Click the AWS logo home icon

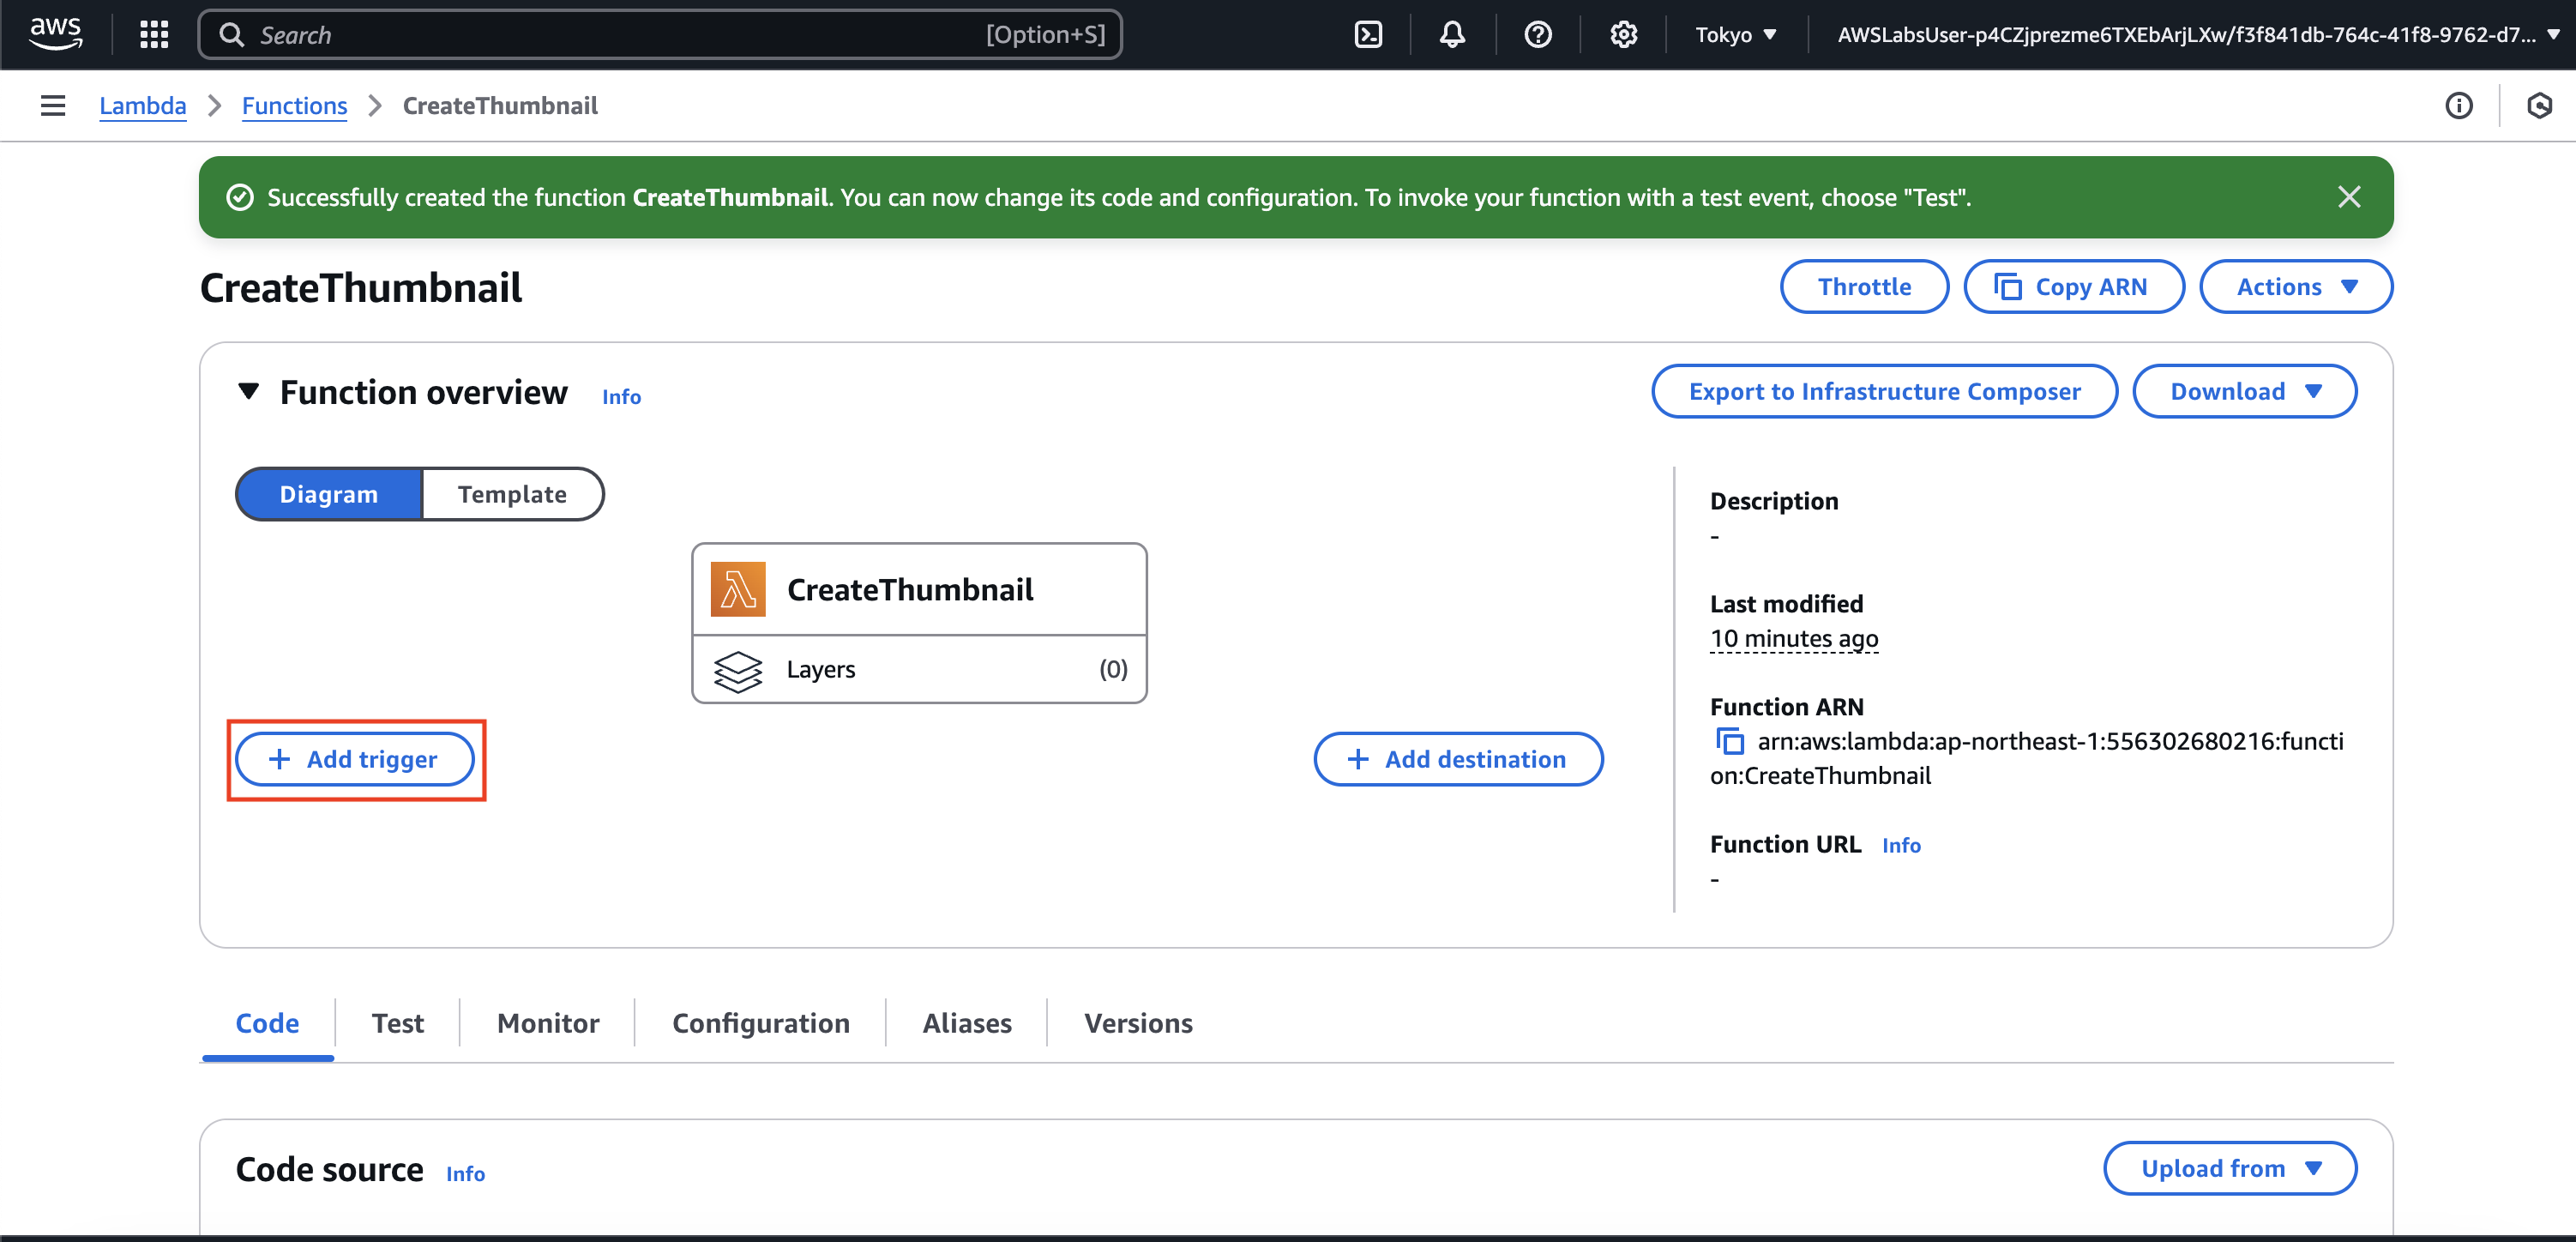pyautogui.click(x=56, y=33)
